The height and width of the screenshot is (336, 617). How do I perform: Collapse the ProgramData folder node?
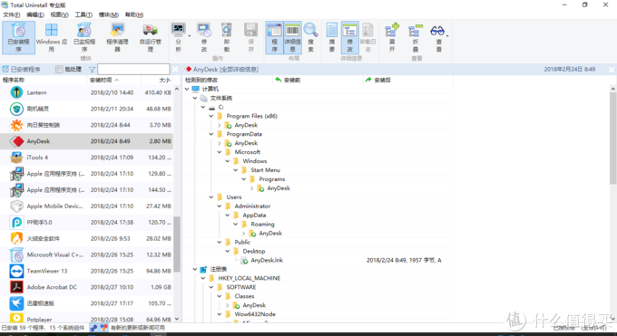tap(211, 134)
